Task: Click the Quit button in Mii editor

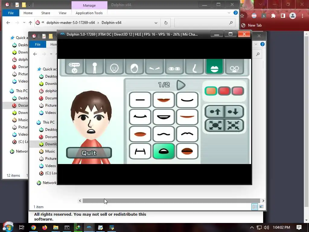Action: [x=89, y=153]
